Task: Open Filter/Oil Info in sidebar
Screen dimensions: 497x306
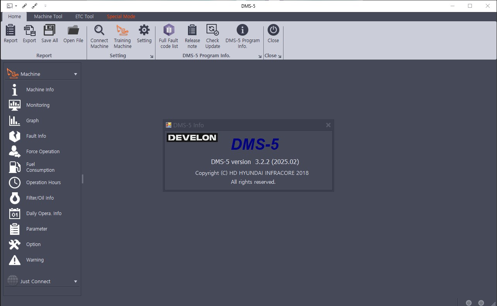Action: click(x=43, y=198)
